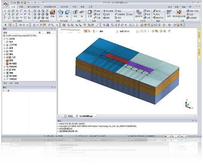Toggle the highlighted lock selection icon in toolbar

pyautogui.click(x=10, y=25)
